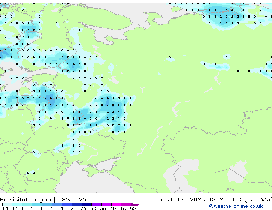Screen dimensions: 272x210
Task: Click the 'Tu 01-09-2026' date text
Action: click(180, 200)
